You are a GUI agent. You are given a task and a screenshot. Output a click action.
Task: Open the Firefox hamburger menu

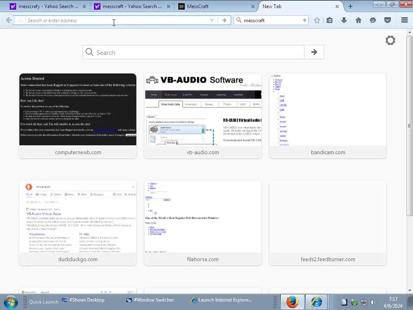point(405,20)
